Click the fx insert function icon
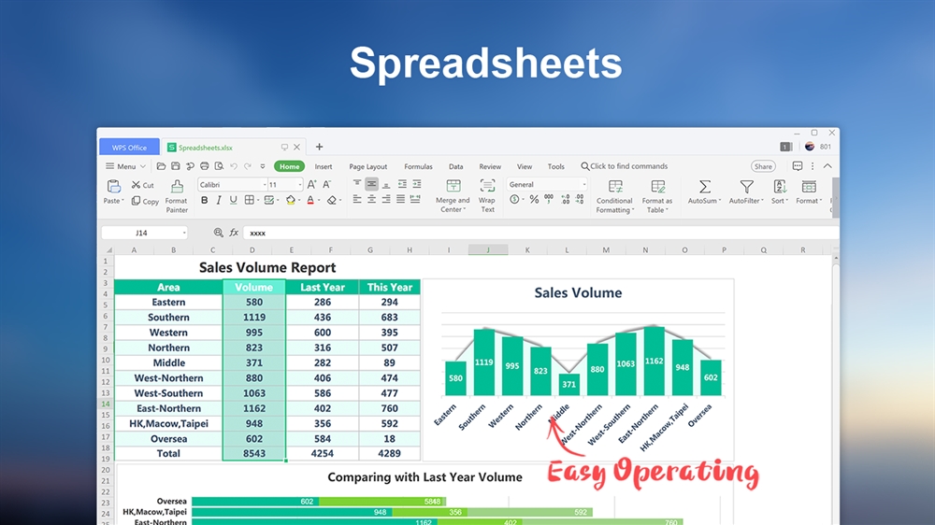This screenshot has width=935, height=525. (x=234, y=233)
